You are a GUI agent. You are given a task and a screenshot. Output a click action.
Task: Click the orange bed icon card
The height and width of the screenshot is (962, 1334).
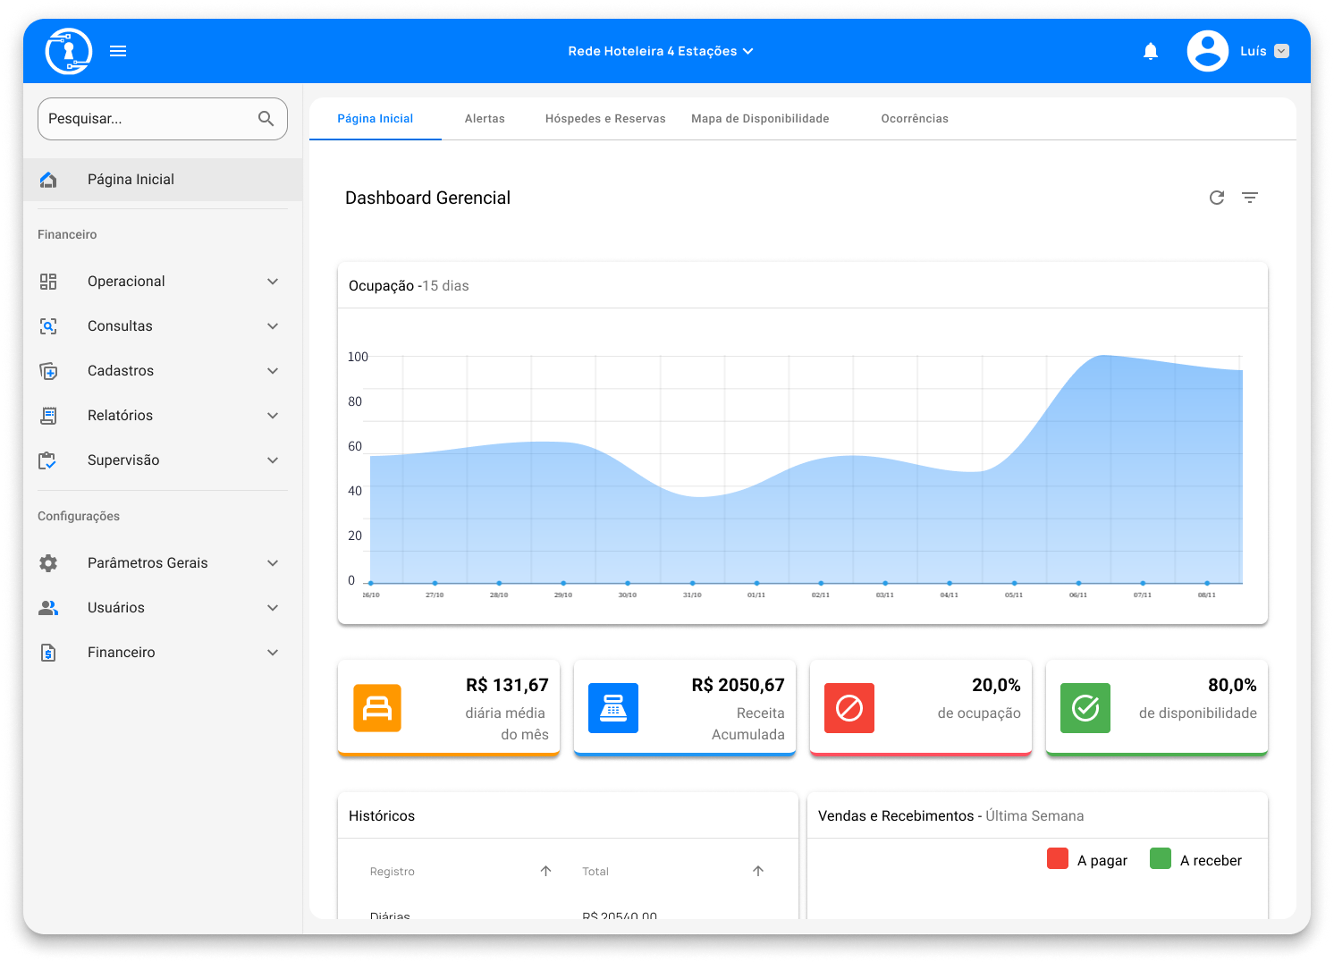377,708
